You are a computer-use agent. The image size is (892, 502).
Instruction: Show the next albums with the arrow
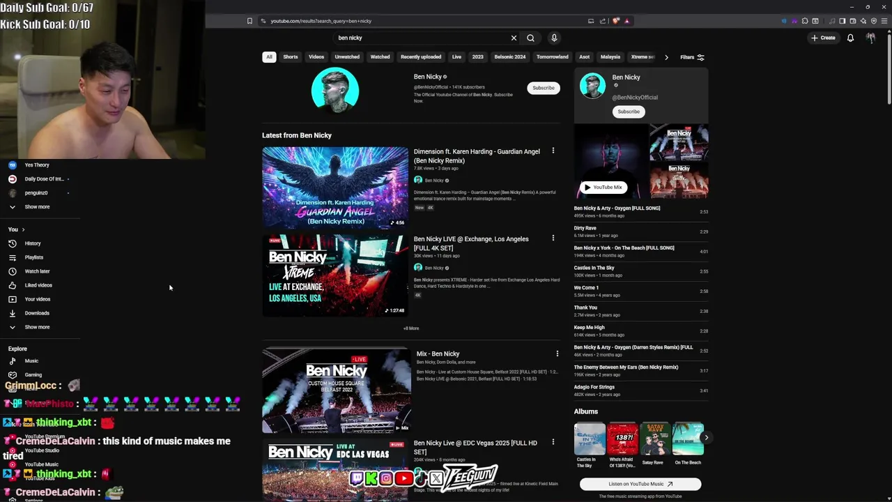[x=706, y=438]
